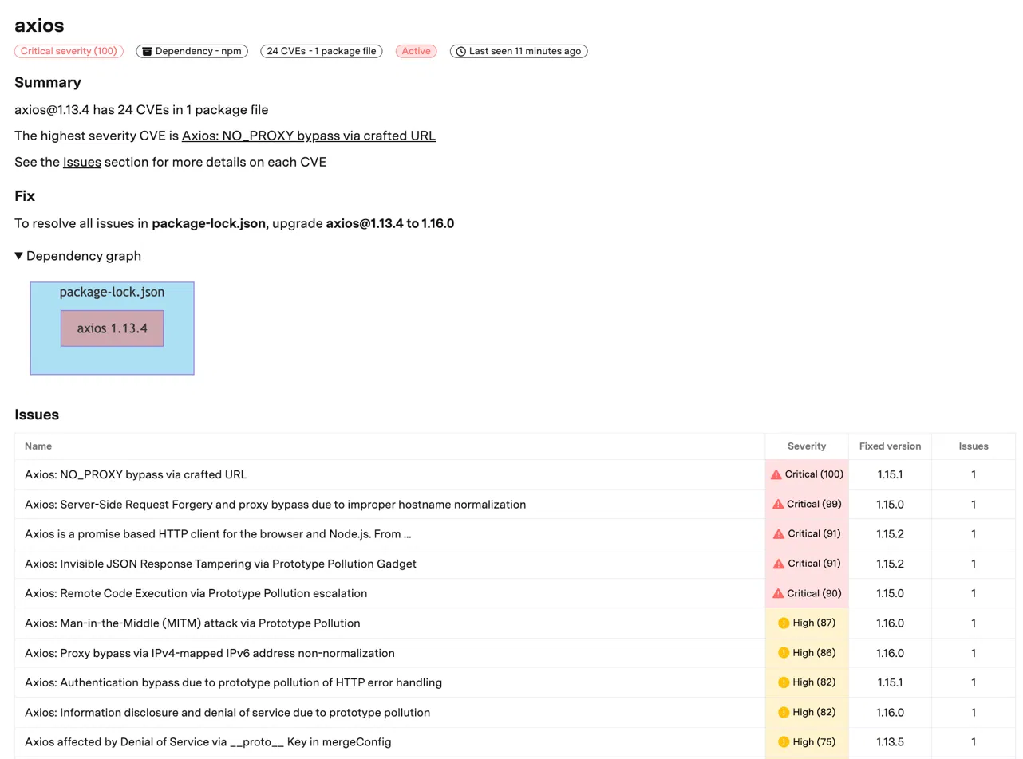Image resolution: width=1023 pixels, height=759 pixels.
Task: Open 'Axios: NO_PROXY bypass via crafted URL' row
Action: [x=515, y=474]
